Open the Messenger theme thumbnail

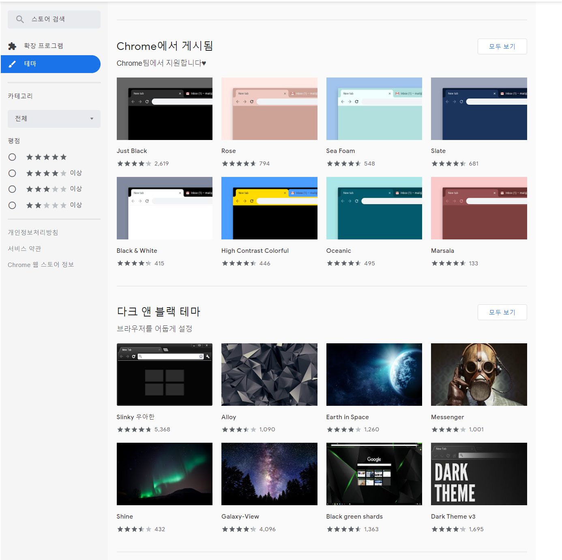[x=479, y=375]
